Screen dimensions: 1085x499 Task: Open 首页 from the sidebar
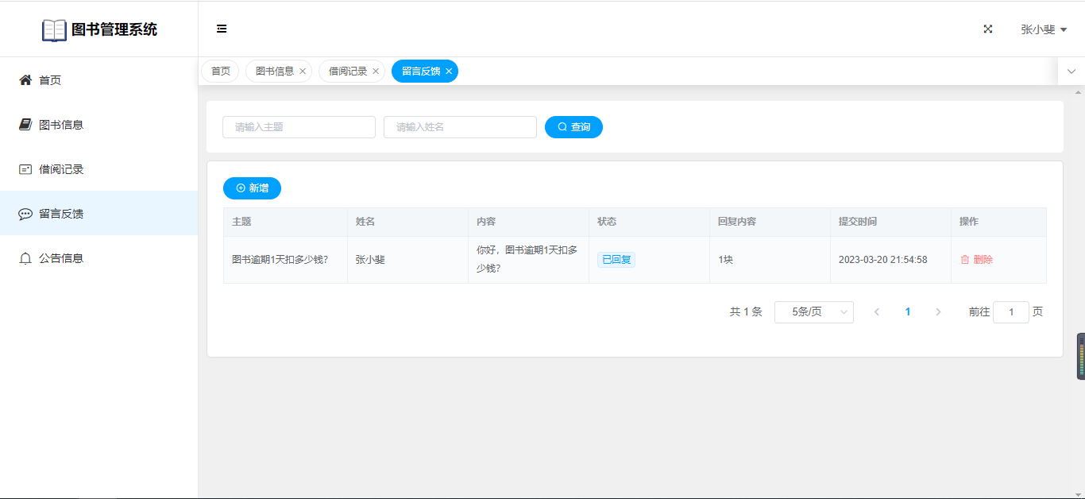(50, 80)
